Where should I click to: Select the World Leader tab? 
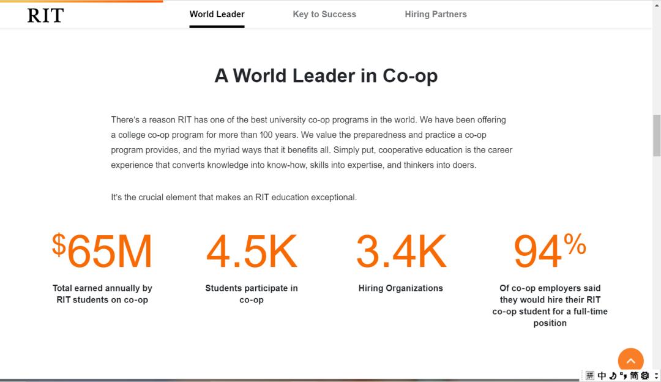[217, 14]
